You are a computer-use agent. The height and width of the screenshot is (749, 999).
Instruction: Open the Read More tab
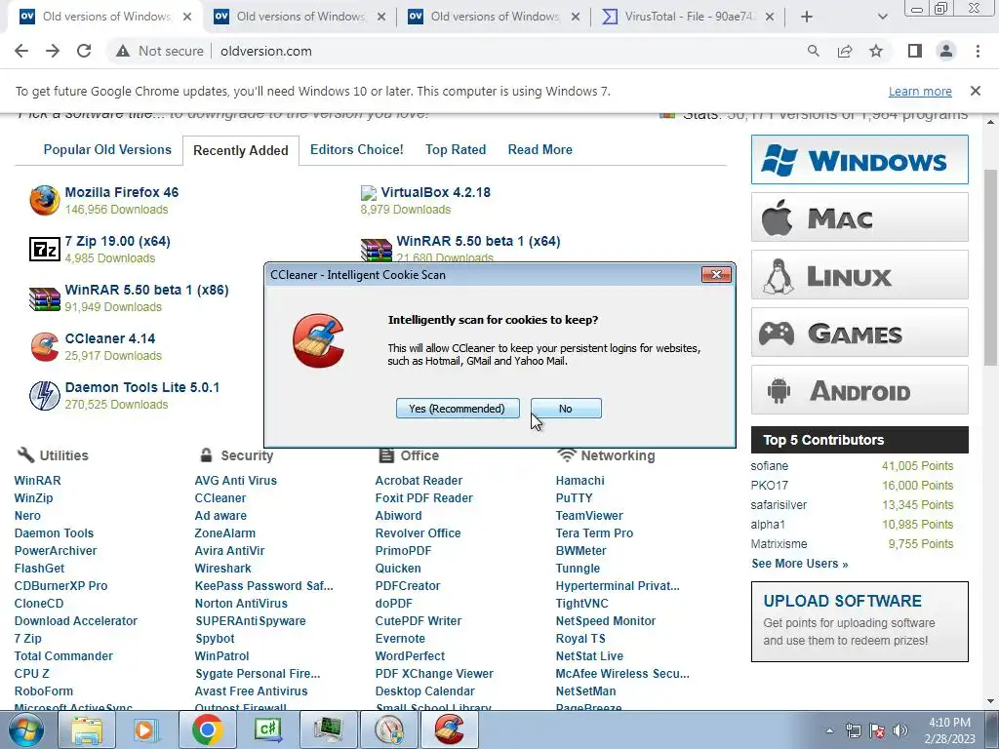click(539, 149)
